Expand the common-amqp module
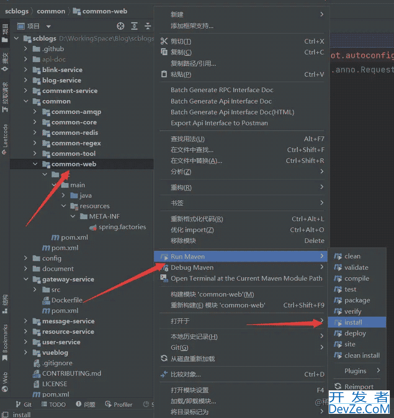This screenshot has width=394, height=418. [35, 111]
